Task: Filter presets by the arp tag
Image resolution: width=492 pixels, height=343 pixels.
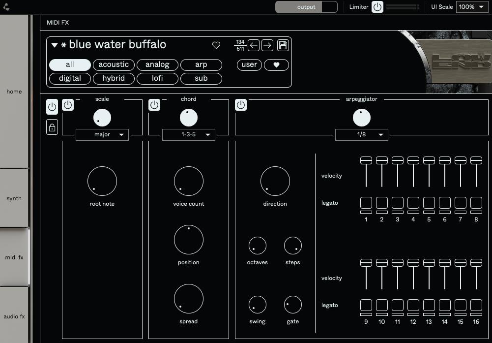Action: pyautogui.click(x=201, y=64)
